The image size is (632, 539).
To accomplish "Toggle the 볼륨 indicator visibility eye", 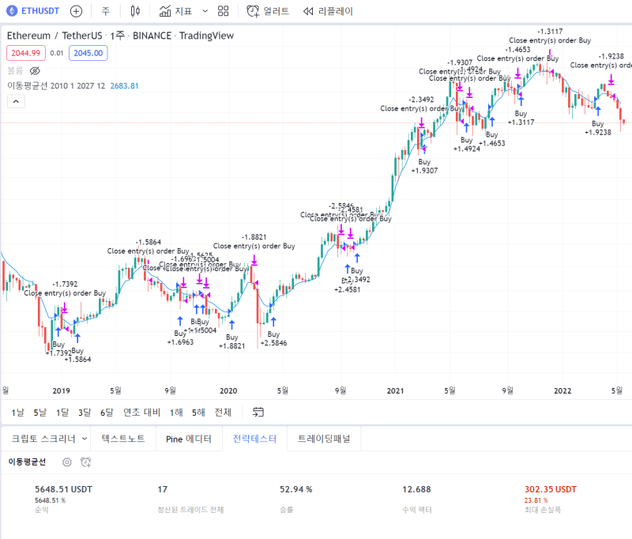I will click(35, 71).
